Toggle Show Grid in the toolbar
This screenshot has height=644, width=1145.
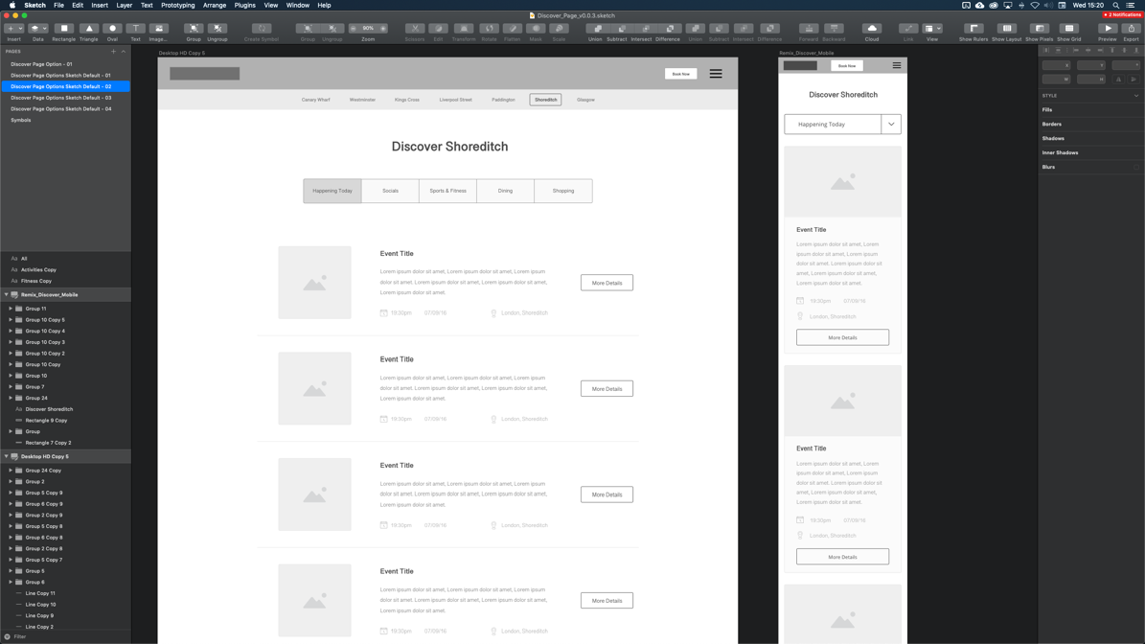1071,29
